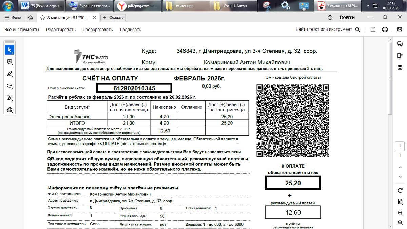This screenshot has width=407, height=229.
Task: Activate the freehand draw lasso tool
Action: [9, 85]
